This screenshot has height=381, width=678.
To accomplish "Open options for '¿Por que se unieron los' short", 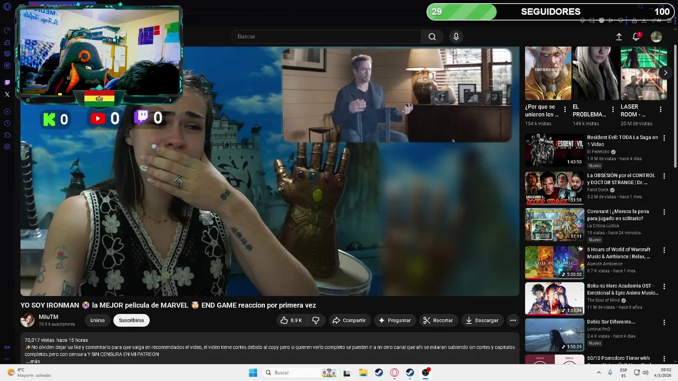I will (x=565, y=110).
